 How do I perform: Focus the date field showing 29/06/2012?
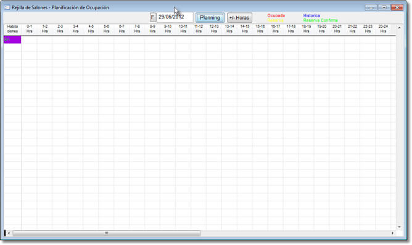175,17
